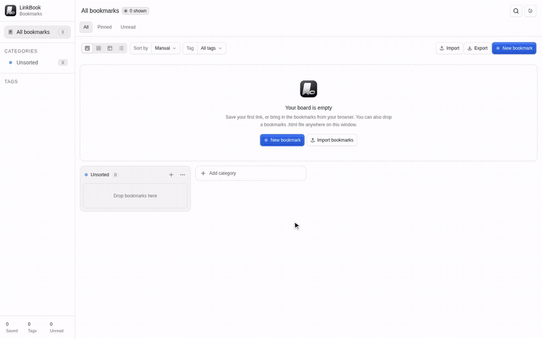Click the 'Sort by' label
Viewport: 542px width, 339px height.
141,48
